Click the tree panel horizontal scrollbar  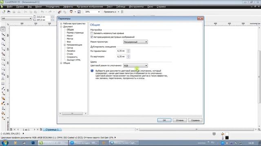point(73,114)
